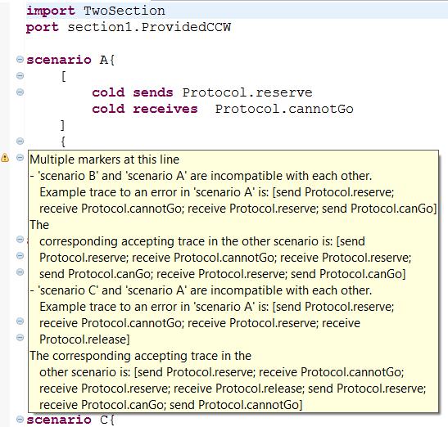Image resolution: width=448 pixels, height=427 pixels.
Task: Place the cursor on TwoSection
Action: point(124,11)
